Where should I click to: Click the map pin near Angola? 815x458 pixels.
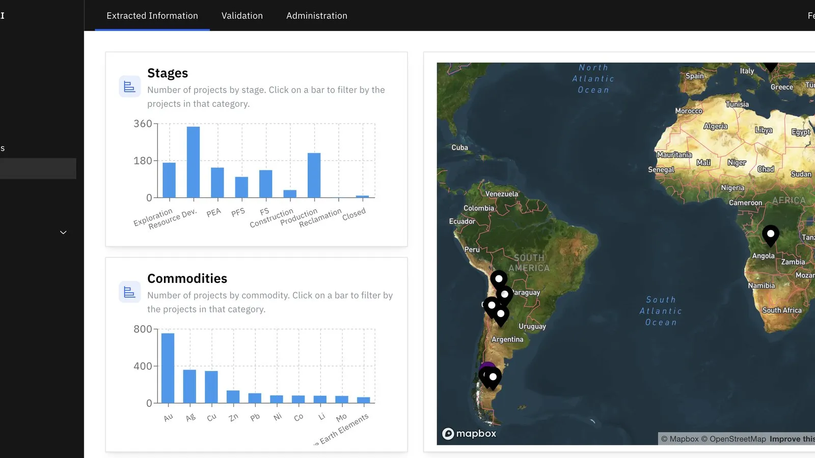771,236
